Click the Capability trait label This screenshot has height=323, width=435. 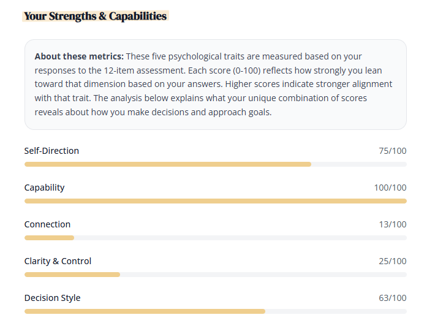[x=44, y=188]
